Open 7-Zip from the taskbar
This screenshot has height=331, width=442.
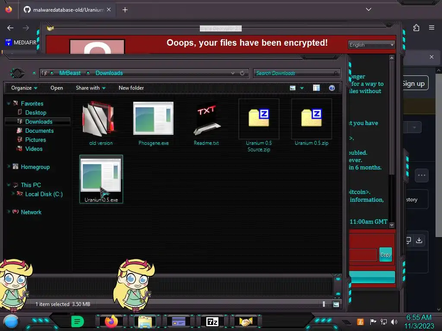pyautogui.click(x=212, y=322)
